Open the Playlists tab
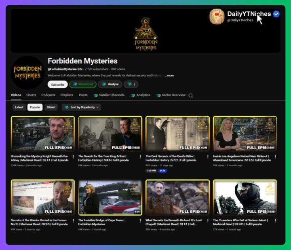This screenshot has height=250, width=291. click(67, 95)
